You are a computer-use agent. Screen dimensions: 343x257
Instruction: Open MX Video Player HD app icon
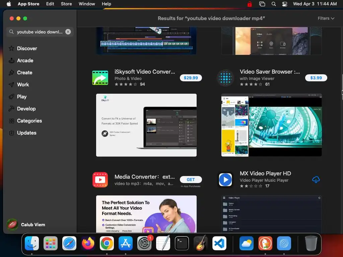[225, 180]
